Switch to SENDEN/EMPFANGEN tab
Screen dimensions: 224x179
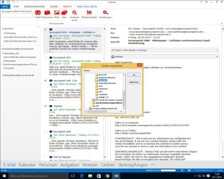(x=34, y=7)
